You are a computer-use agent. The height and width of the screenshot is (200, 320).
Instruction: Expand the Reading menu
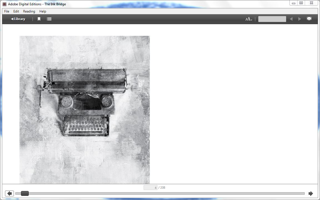point(29,11)
